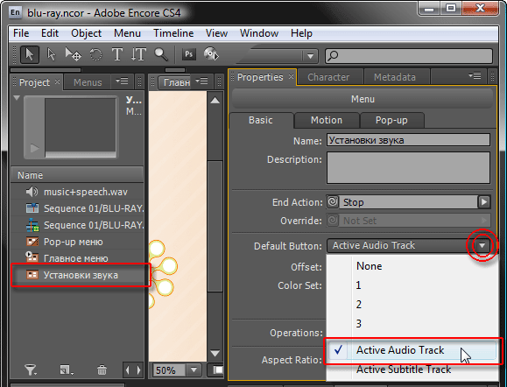Viewport: 507px width, 387px height.
Task: Click Edit in Photoshop icon
Action: [189, 54]
